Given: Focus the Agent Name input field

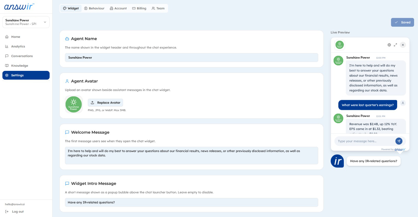Looking at the screenshot, I should pos(191,58).
